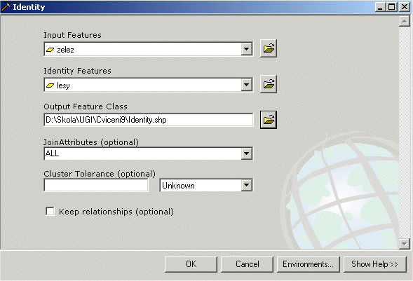Open the Unknown units dropdown
Image resolution: width=413 pixels, height=281 pixels.
pyautogui.click(x=247, y=185)
